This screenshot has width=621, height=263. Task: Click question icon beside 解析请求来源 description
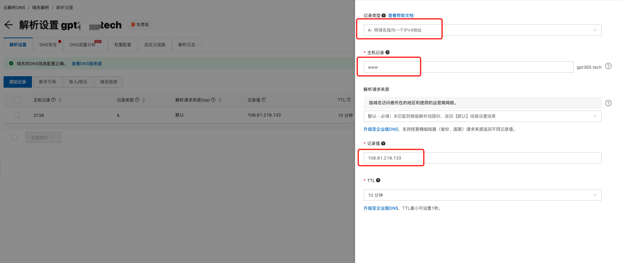[608, 103]
